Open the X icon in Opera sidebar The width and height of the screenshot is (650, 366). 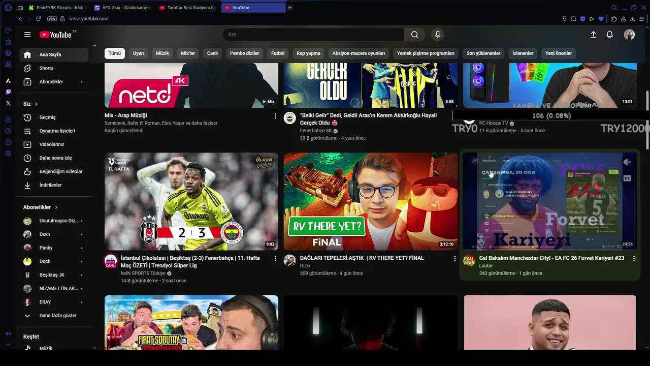[8, 103]
